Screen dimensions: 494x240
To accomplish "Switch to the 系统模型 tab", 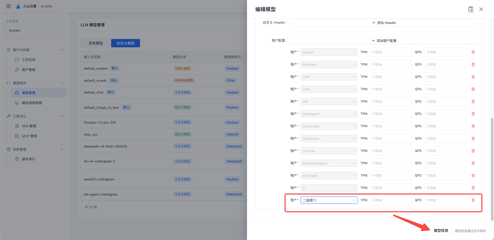I will pos(96,43).
